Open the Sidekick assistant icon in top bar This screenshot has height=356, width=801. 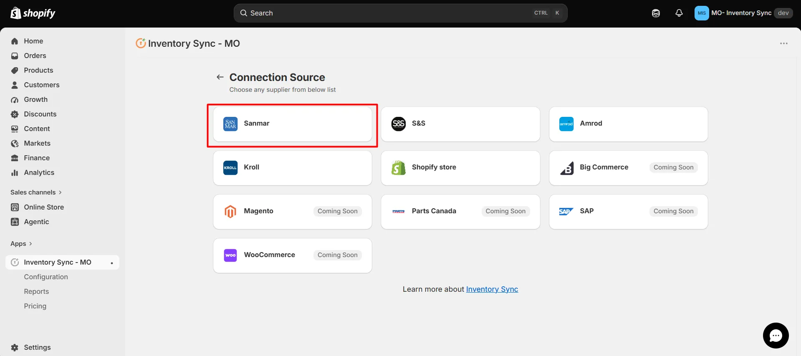coord(656,13)
